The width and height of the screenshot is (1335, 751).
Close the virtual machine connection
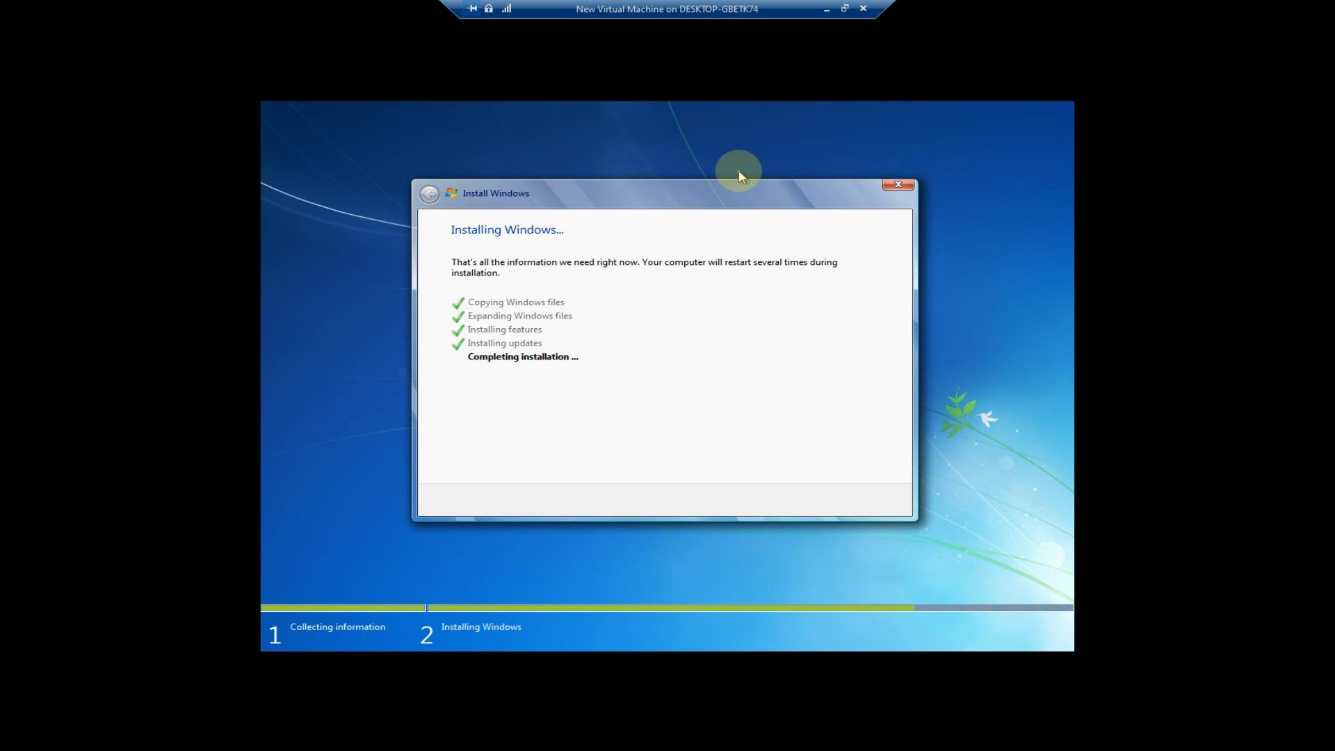[x=864, y=8]
